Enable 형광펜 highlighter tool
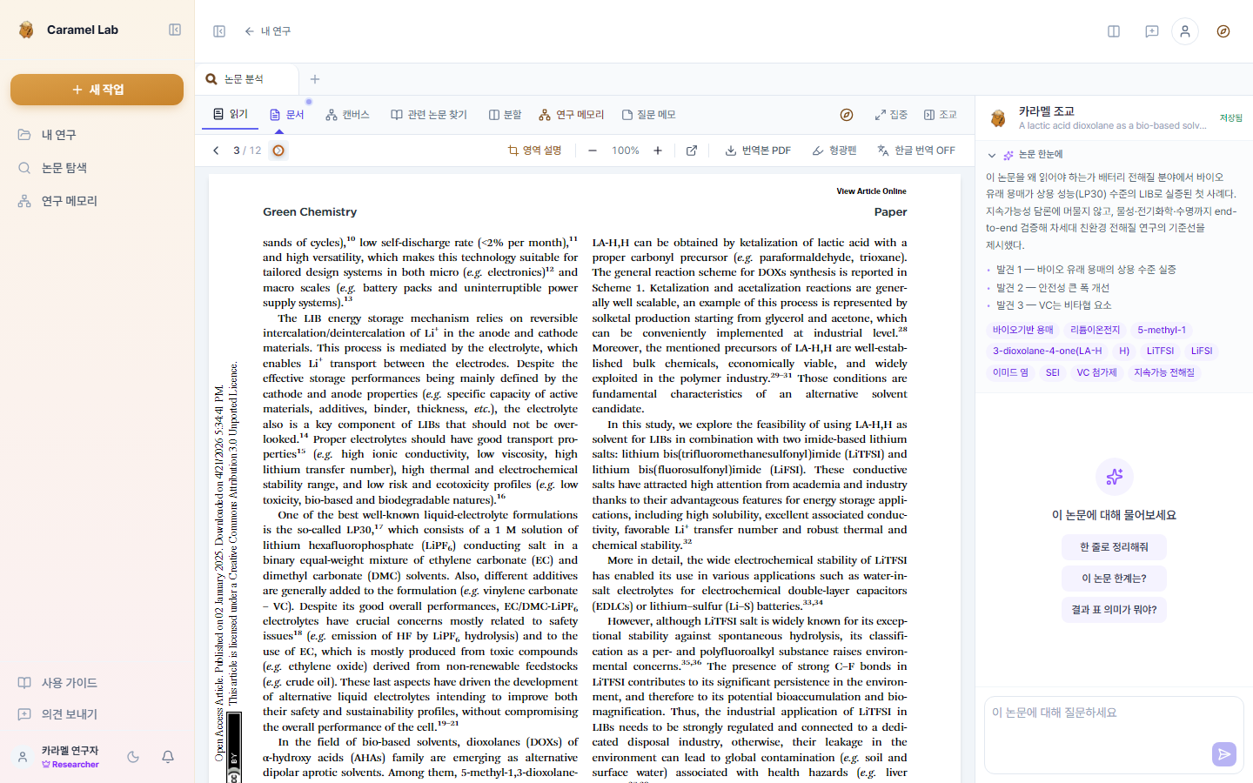The height and width of the screenshot is (783, 1253). coord(834,151)
